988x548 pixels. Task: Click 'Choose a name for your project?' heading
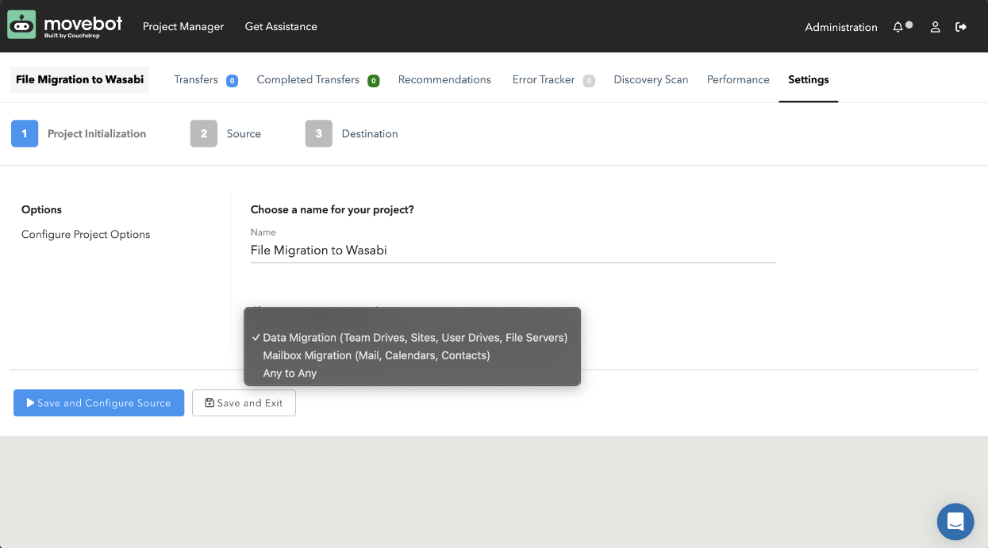point(333,209)
